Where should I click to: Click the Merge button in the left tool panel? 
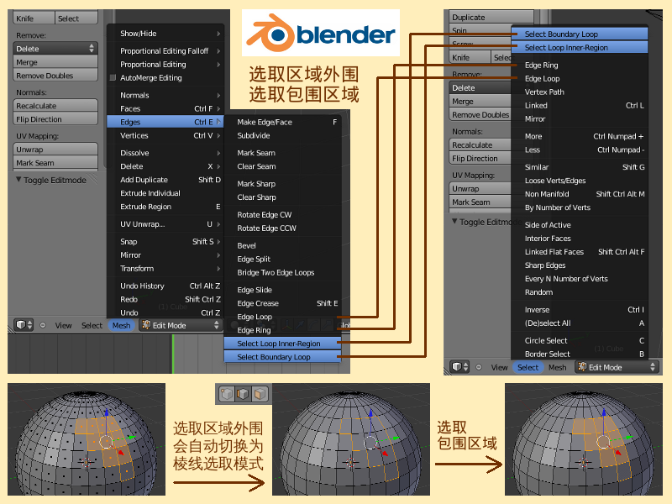(x=55, y=62)
